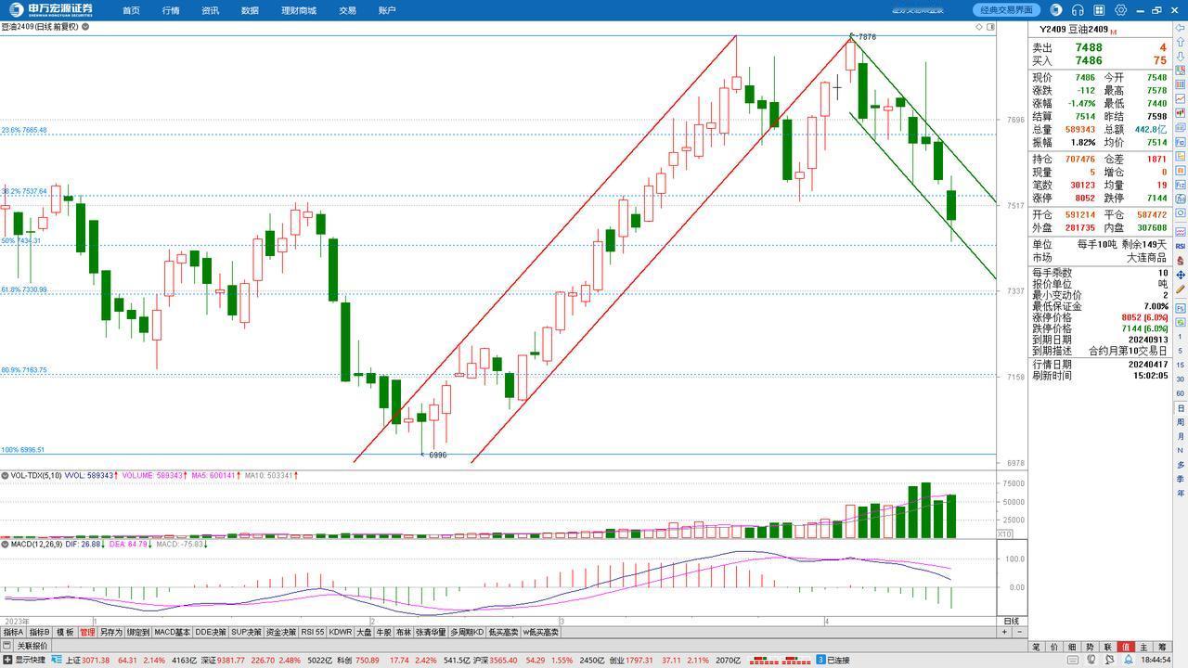Click the red dollar sign sidebar icon

coord(1181,261)
